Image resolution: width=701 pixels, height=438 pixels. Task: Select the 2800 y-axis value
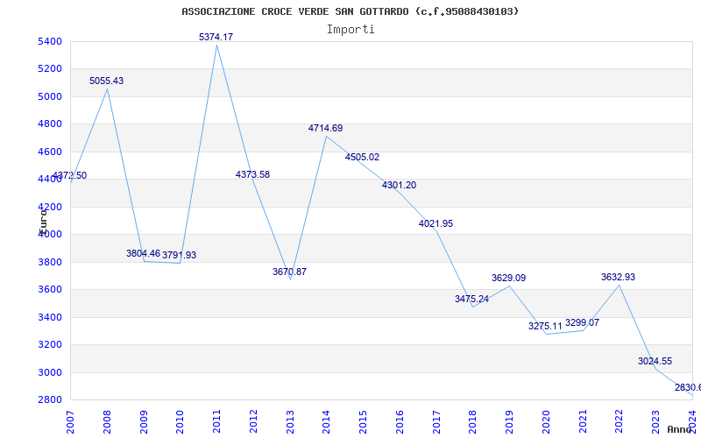tap(51, 399)
